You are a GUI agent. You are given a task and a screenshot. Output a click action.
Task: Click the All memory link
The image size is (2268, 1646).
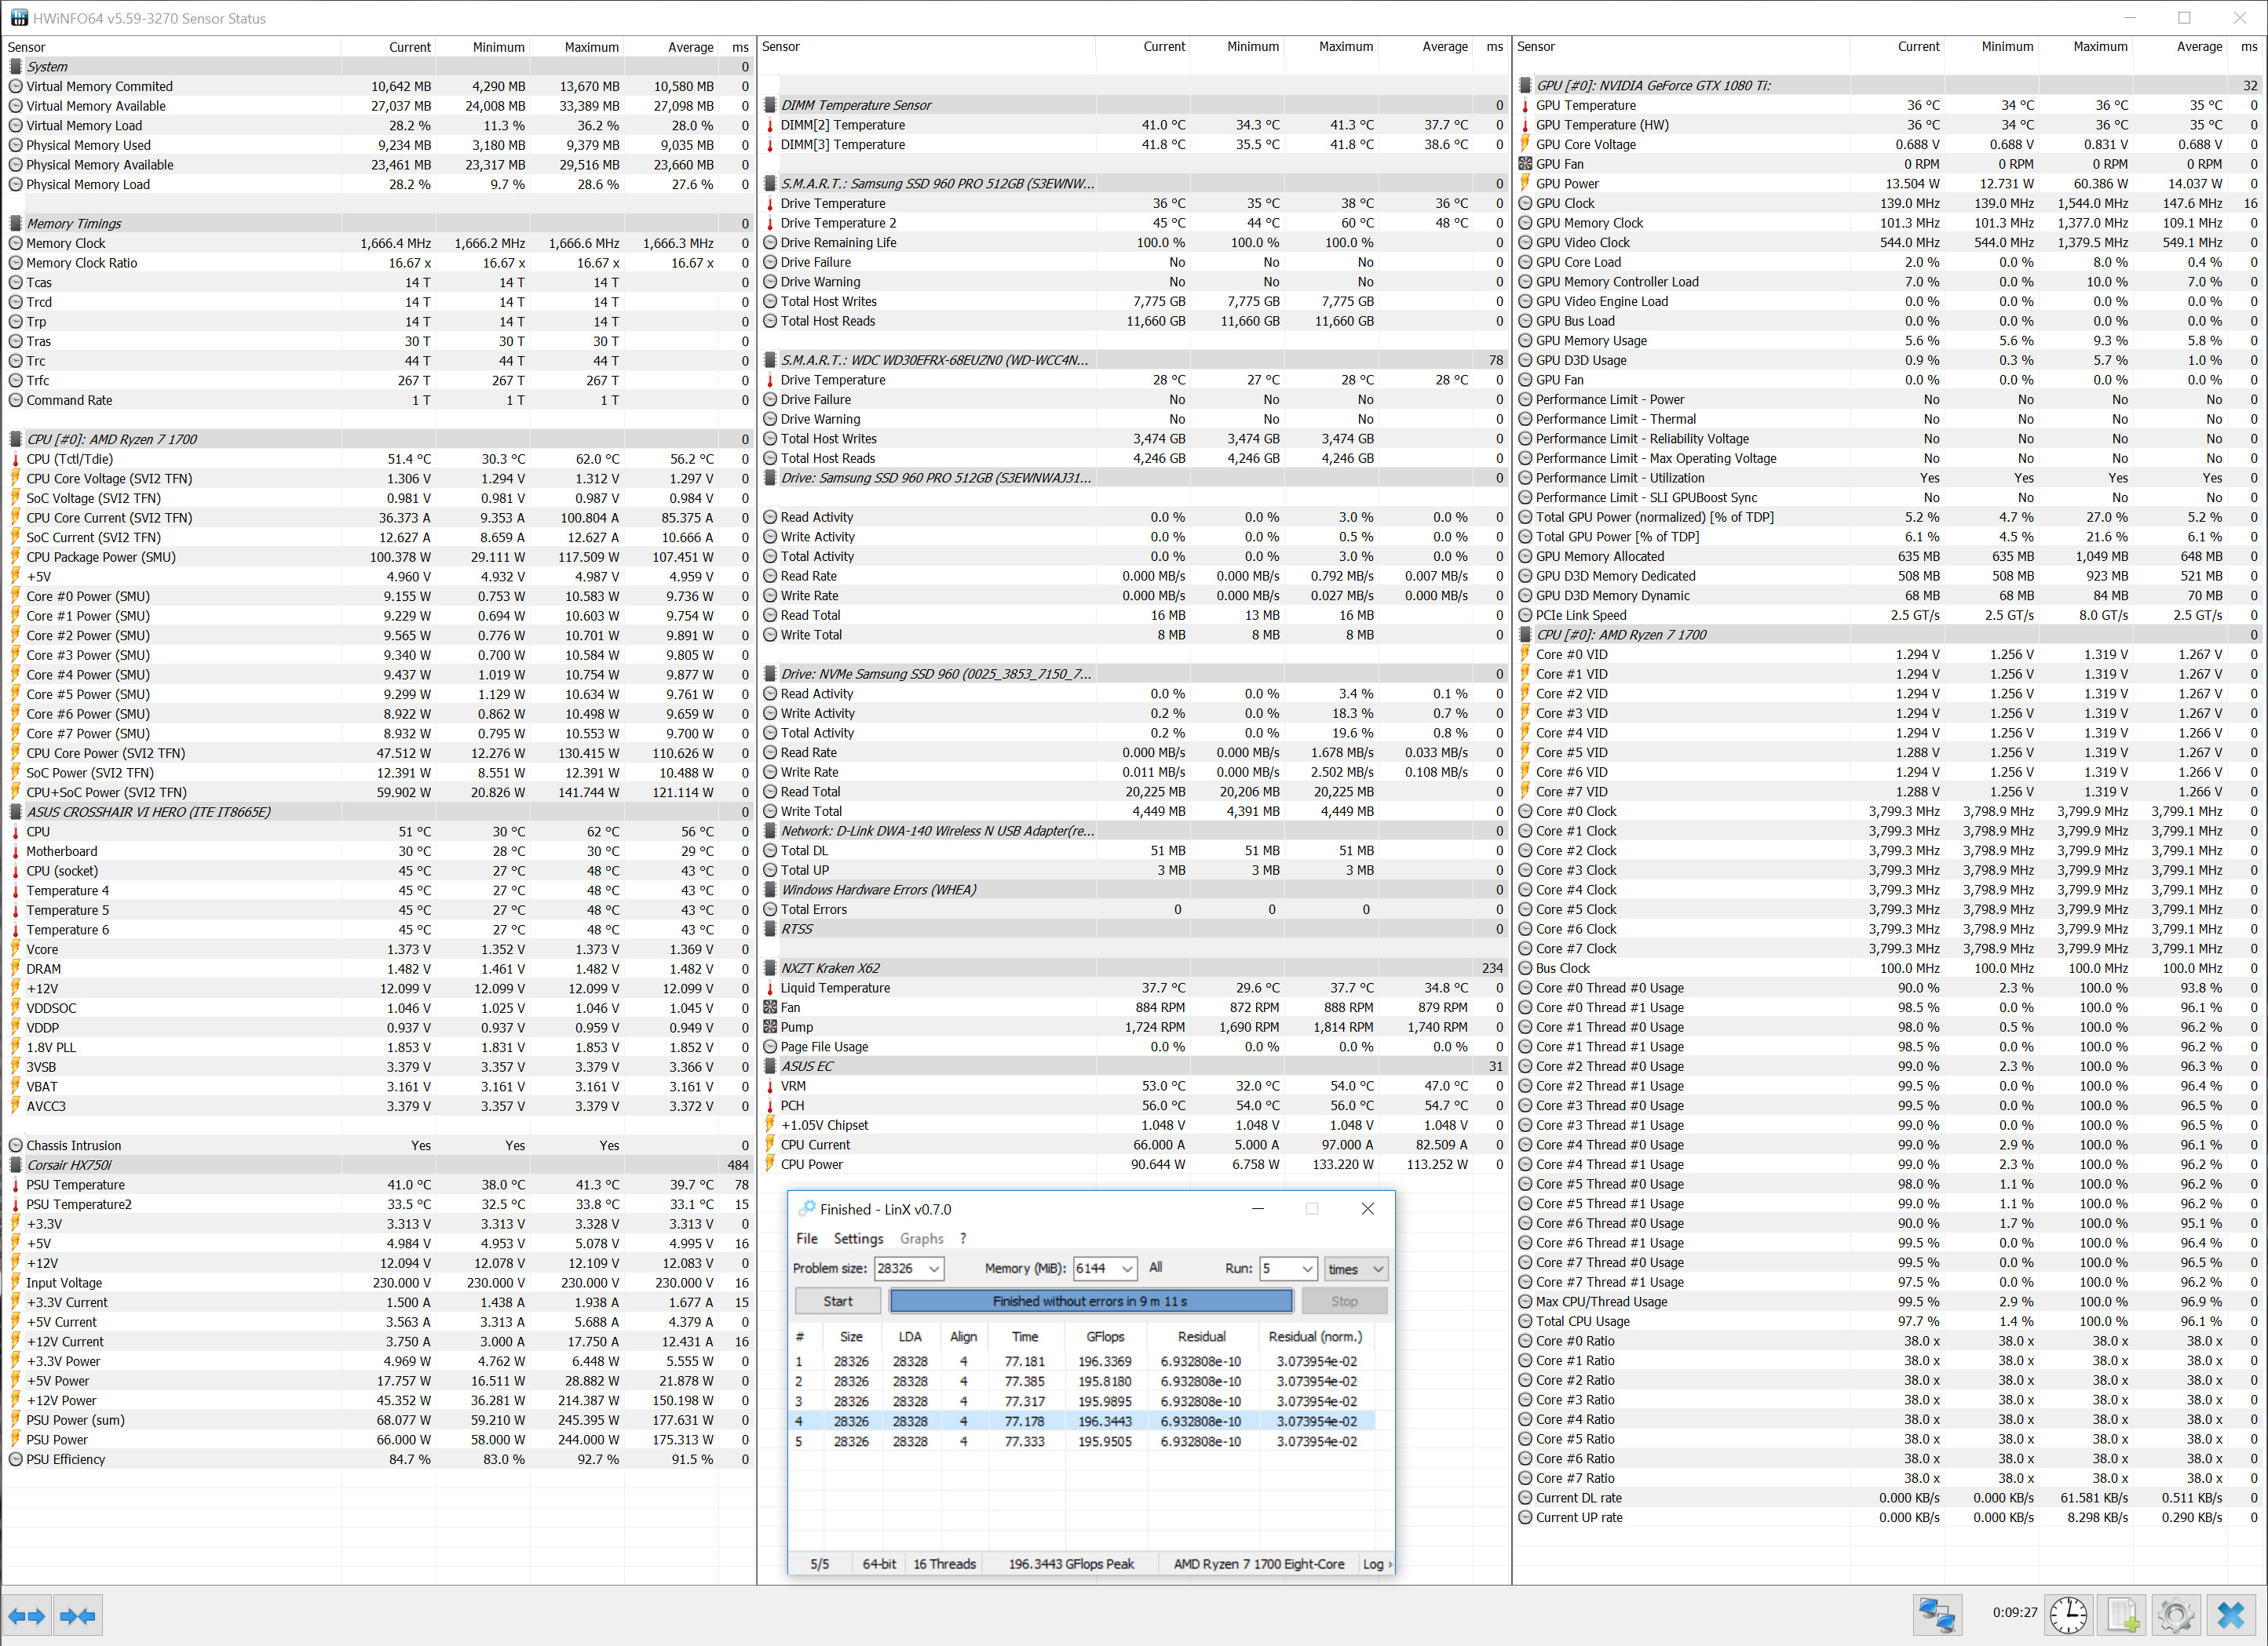pyautogui.click(x=1155, y=1267)
